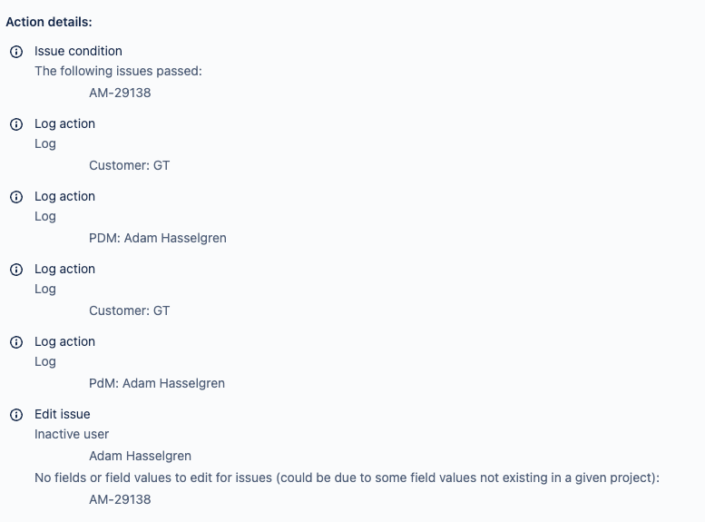The width and height of the screenshot is (705, 522).
Task: Click the info icon beside Edit issue
Action: (16, 415)
